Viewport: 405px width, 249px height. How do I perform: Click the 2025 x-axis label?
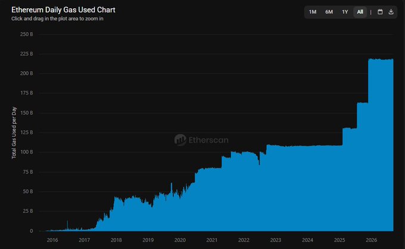(339, 240)
